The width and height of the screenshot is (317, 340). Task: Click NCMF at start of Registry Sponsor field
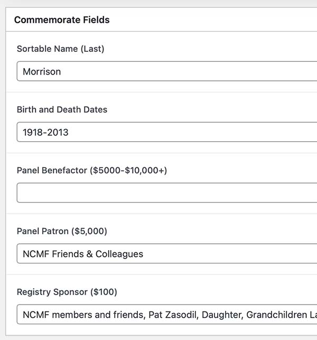(x=35, y=315)
